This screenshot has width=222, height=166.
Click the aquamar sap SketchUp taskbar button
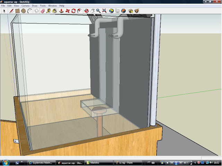click(x=70, y=163)
